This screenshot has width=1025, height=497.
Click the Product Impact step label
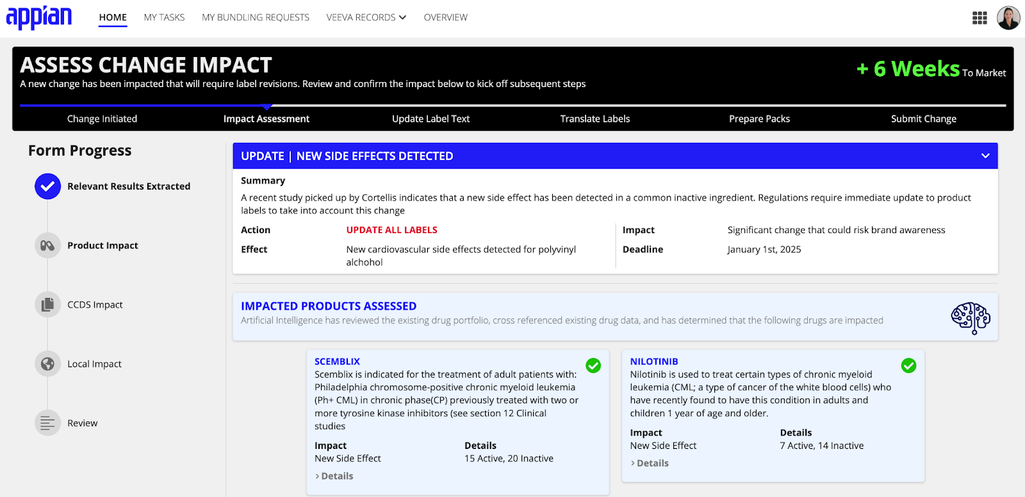[x=102, y=245]
